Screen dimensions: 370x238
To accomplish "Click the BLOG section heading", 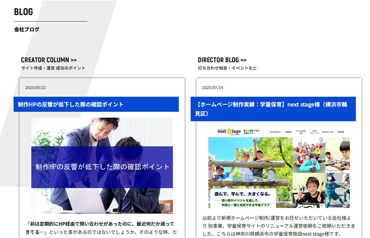I will 24,12.
